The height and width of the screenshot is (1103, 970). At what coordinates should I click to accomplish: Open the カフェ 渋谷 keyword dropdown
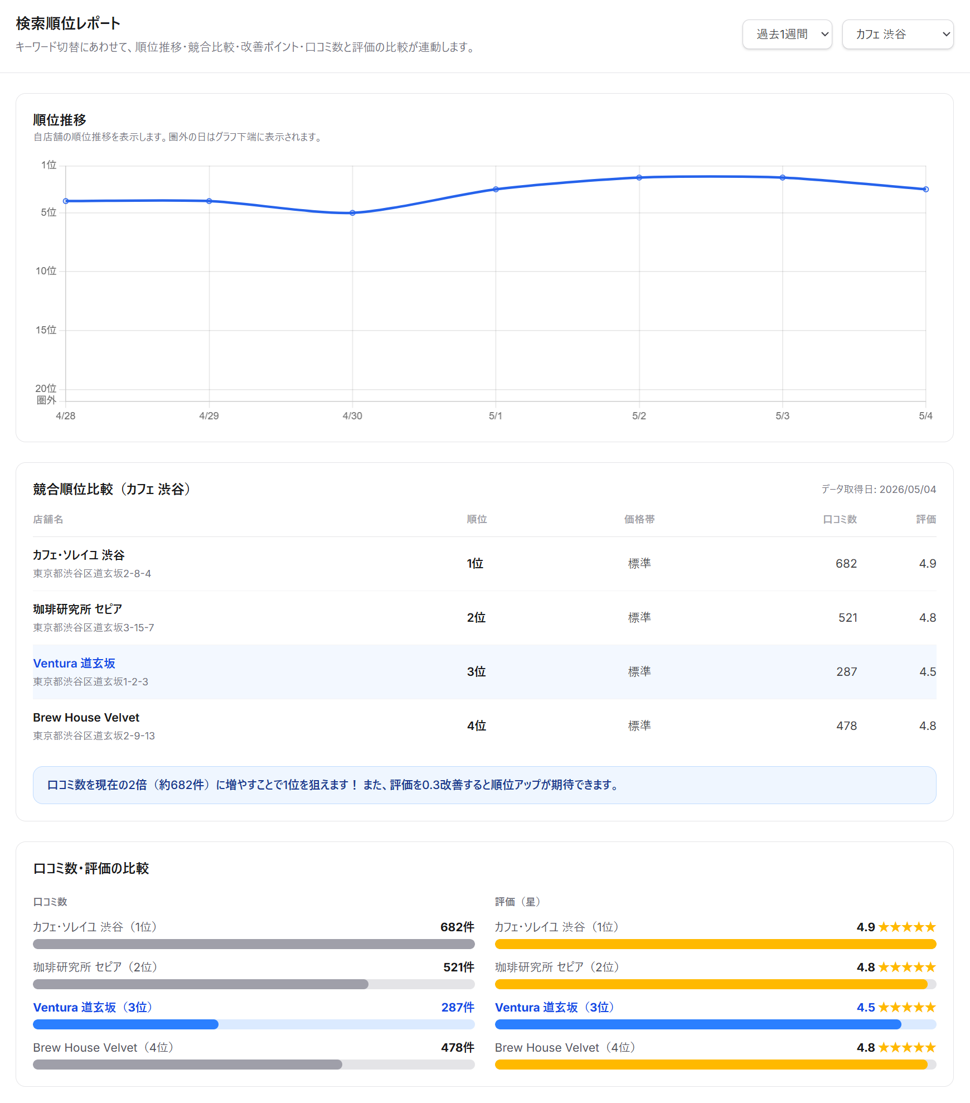[x=898, y=35]
